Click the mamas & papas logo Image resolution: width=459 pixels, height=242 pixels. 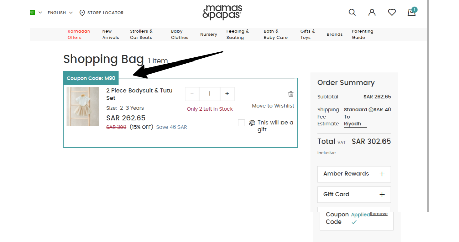click(222, 12)
